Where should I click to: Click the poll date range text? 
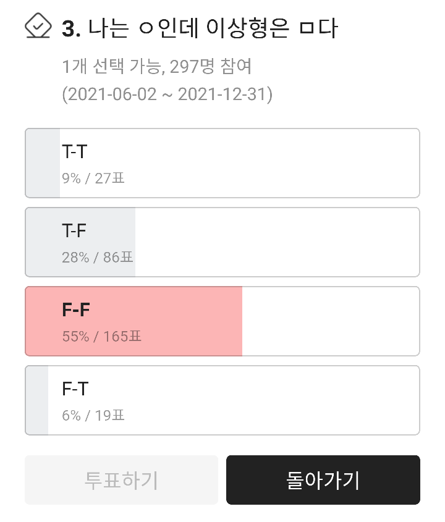tap(167, 95)
